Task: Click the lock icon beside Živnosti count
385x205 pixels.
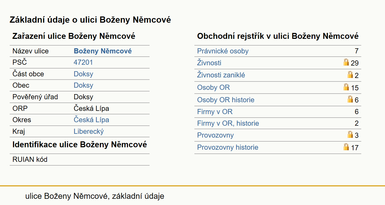Action: coord(346,63)
